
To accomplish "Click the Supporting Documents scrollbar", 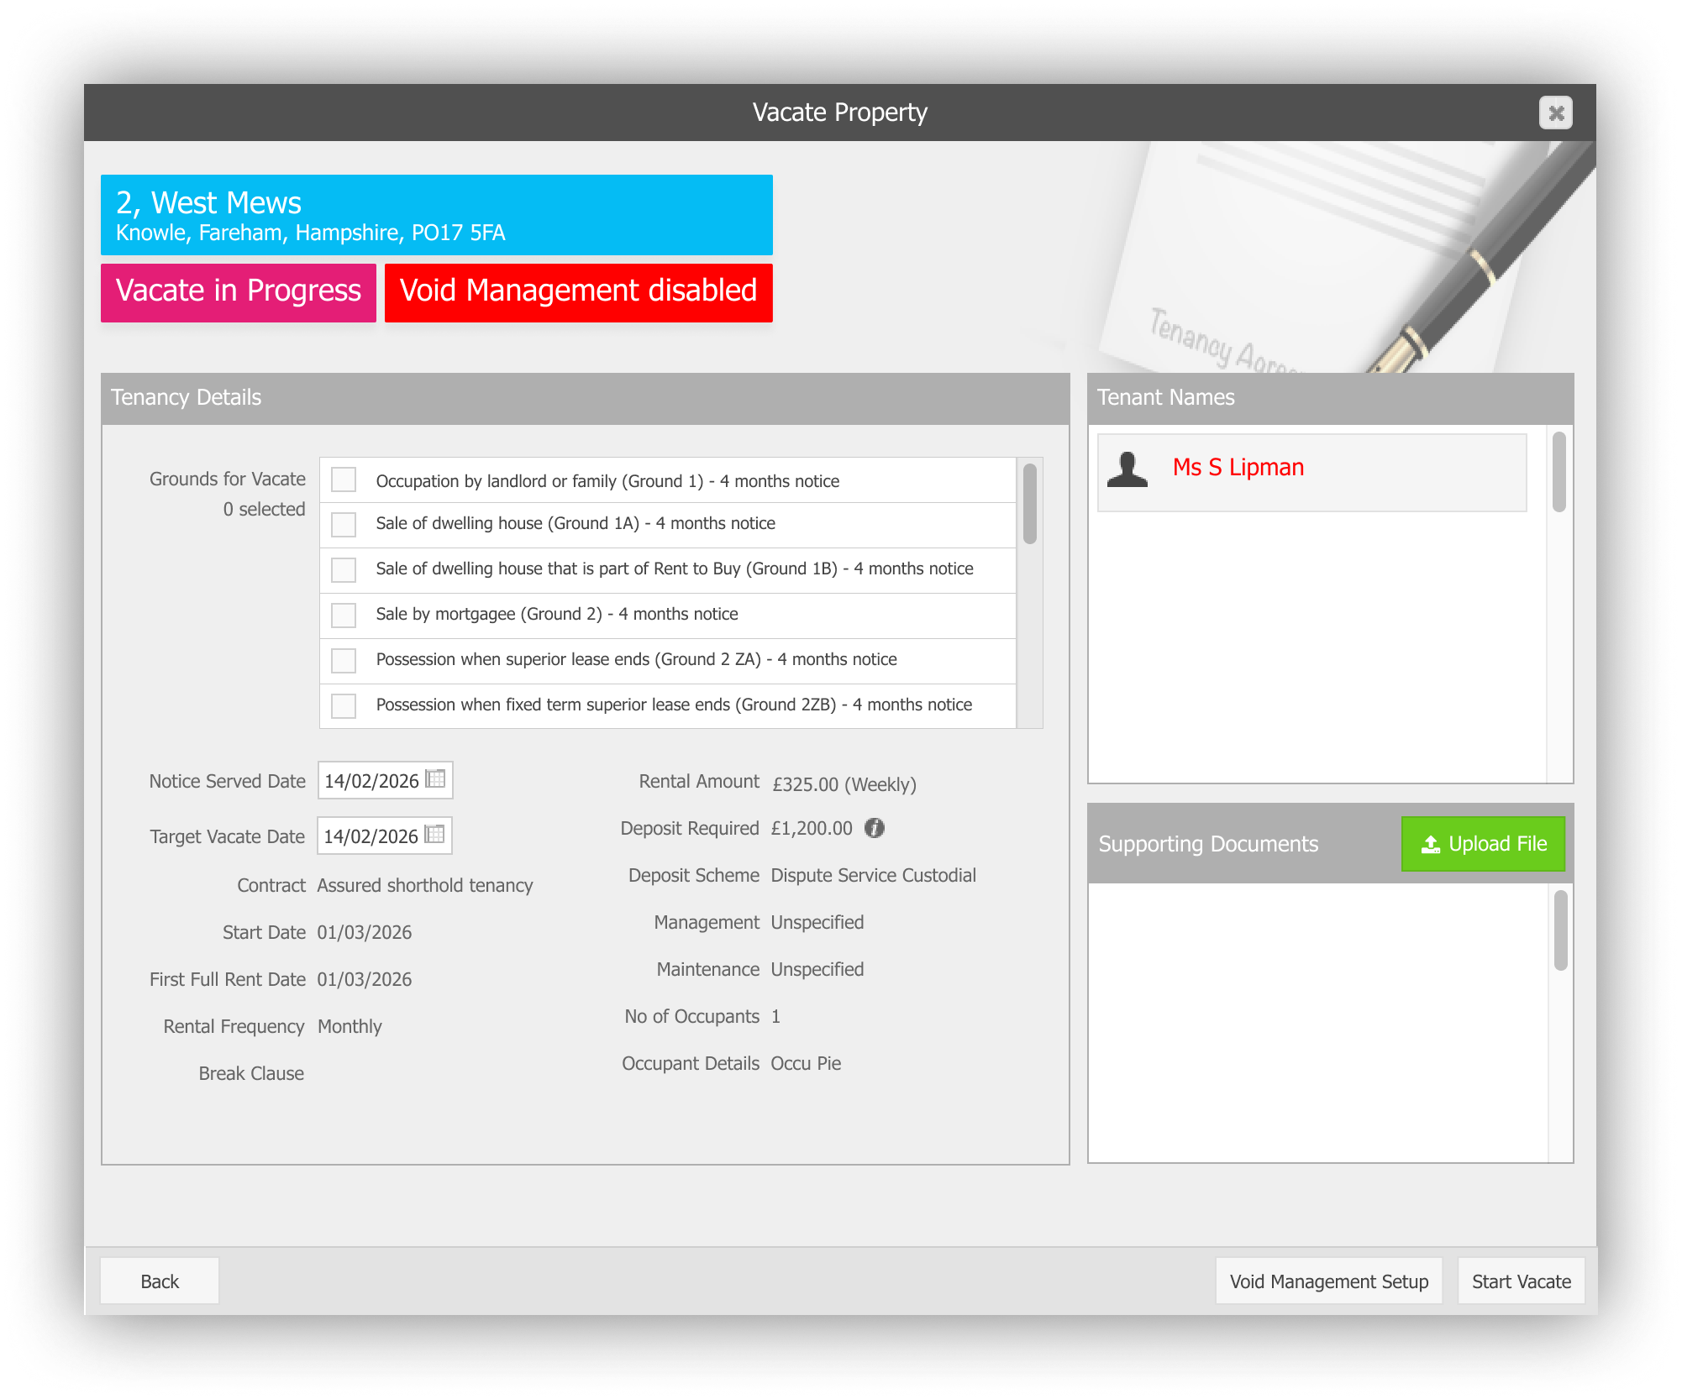I will click(x=1561, y=930).
